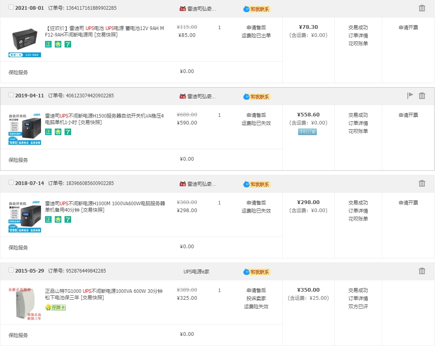Image resolution: width=435 pixels, height=346 pixels.
Task: Click 申请开票 for the 2018-07-14 order
Action: pyautogui.click(x=408, y=202)
